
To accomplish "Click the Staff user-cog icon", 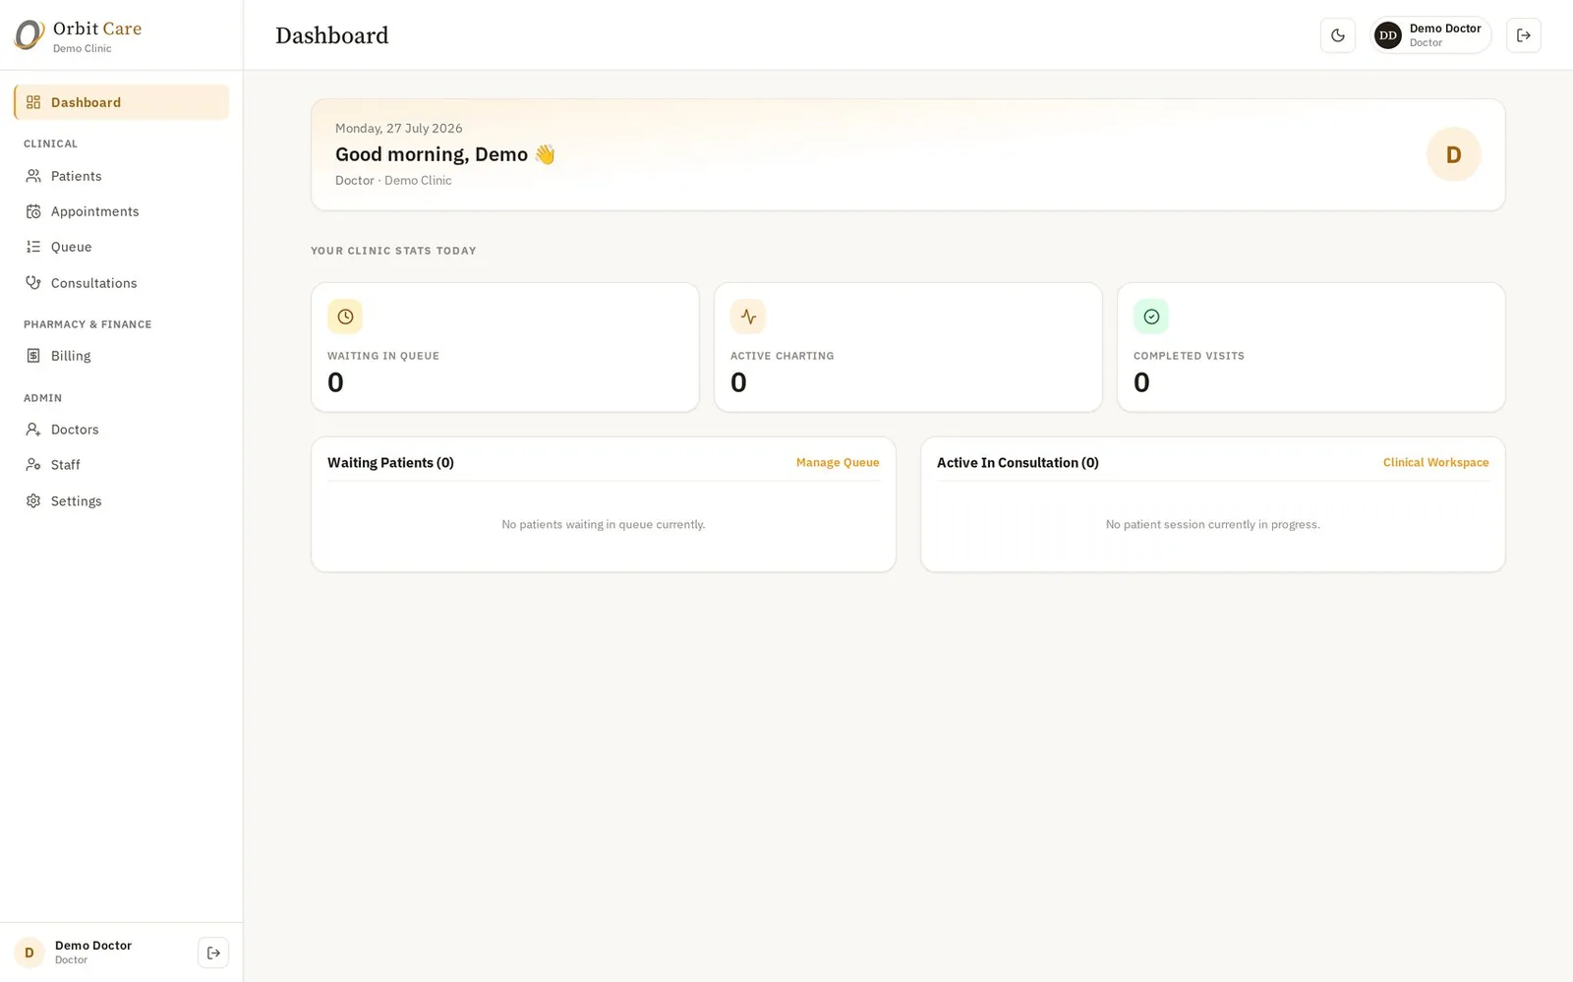I will 33,465.
